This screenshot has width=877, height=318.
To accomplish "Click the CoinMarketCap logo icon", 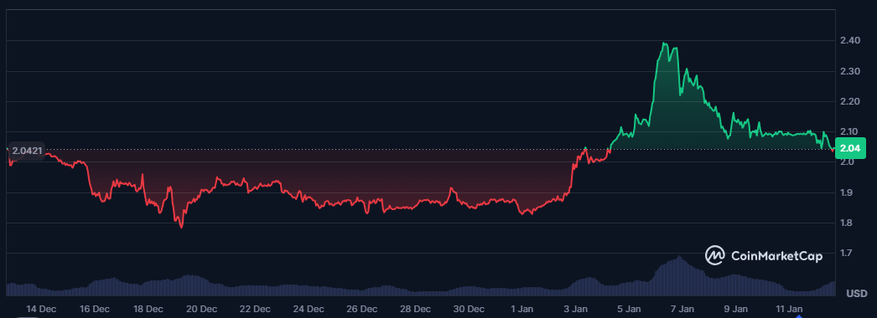I will (715, 256).
